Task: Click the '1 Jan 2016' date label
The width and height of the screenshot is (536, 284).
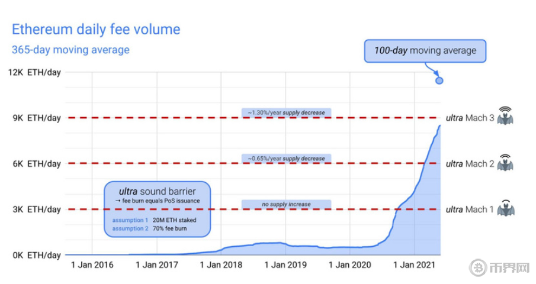Action: tap(92, 265)
